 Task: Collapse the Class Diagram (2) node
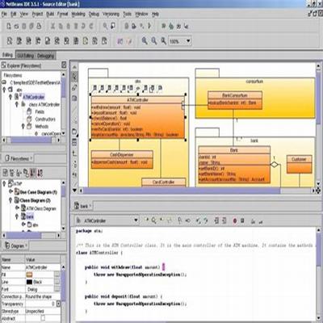click(x=10, y=200)
